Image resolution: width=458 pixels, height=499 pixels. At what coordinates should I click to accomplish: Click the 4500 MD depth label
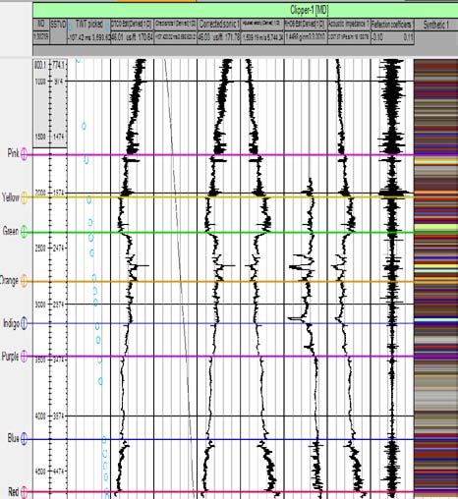tap(40, 471)
